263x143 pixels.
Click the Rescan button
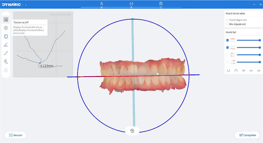click(x=15, y=135)
